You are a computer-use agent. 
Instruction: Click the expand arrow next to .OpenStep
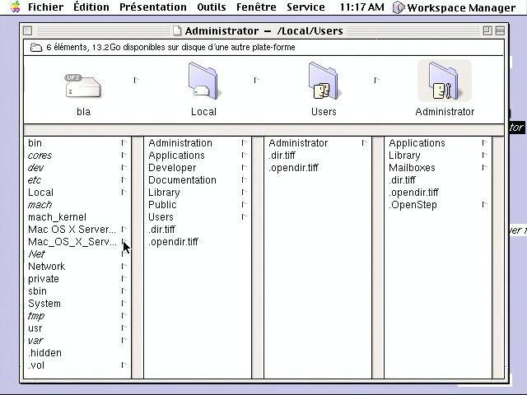(485, 204)
